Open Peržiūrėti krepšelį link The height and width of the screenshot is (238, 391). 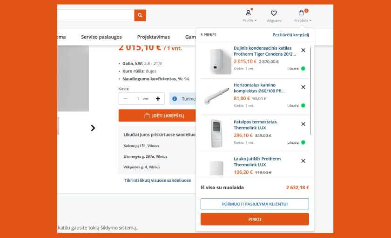(x=290, y=35)
